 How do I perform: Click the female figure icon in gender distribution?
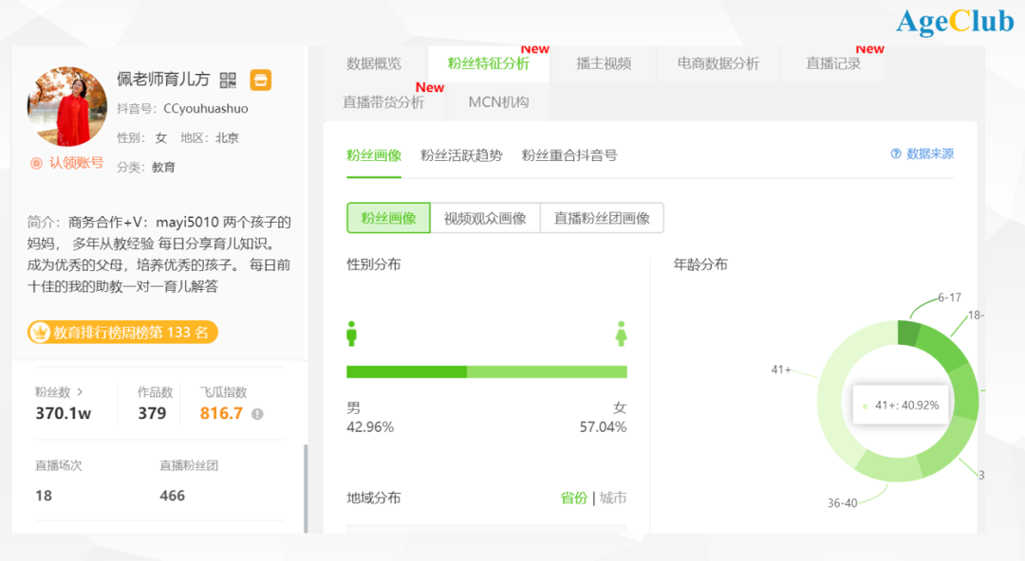tap(622, 334)
